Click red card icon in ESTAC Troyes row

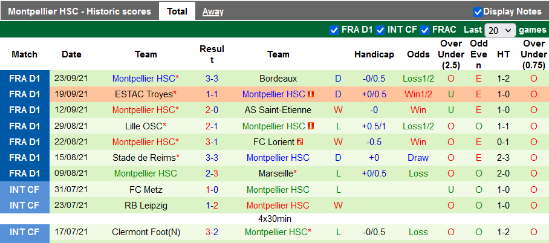311,94
